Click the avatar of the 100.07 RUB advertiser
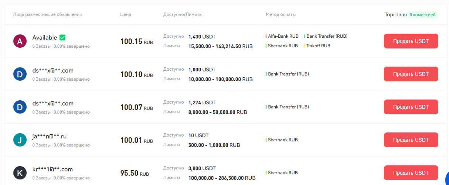This screenshot has height=185, width=449. pyautogui.click(x=20, y=107)
